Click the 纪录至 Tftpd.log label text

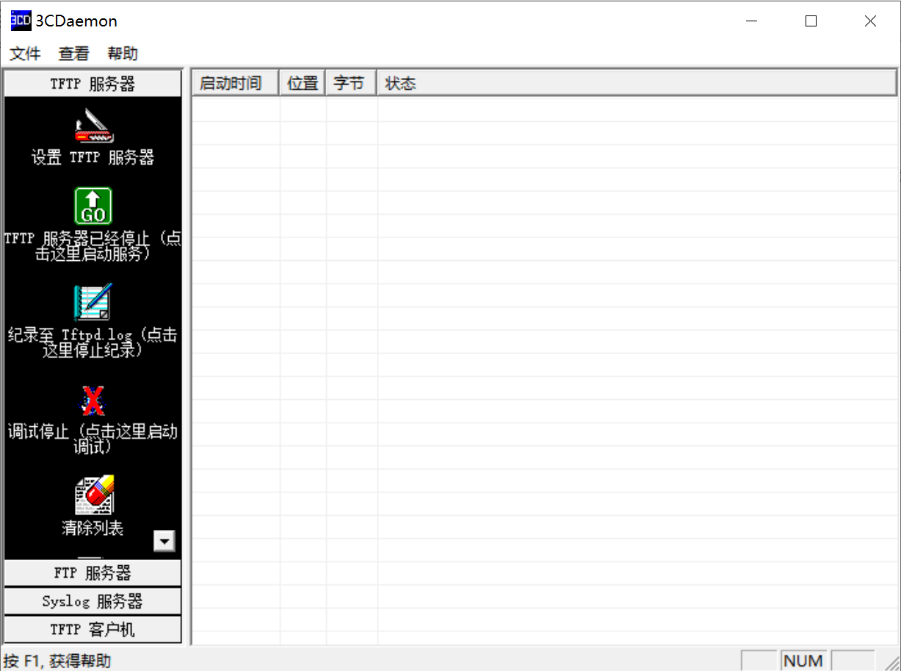point(93,342)
